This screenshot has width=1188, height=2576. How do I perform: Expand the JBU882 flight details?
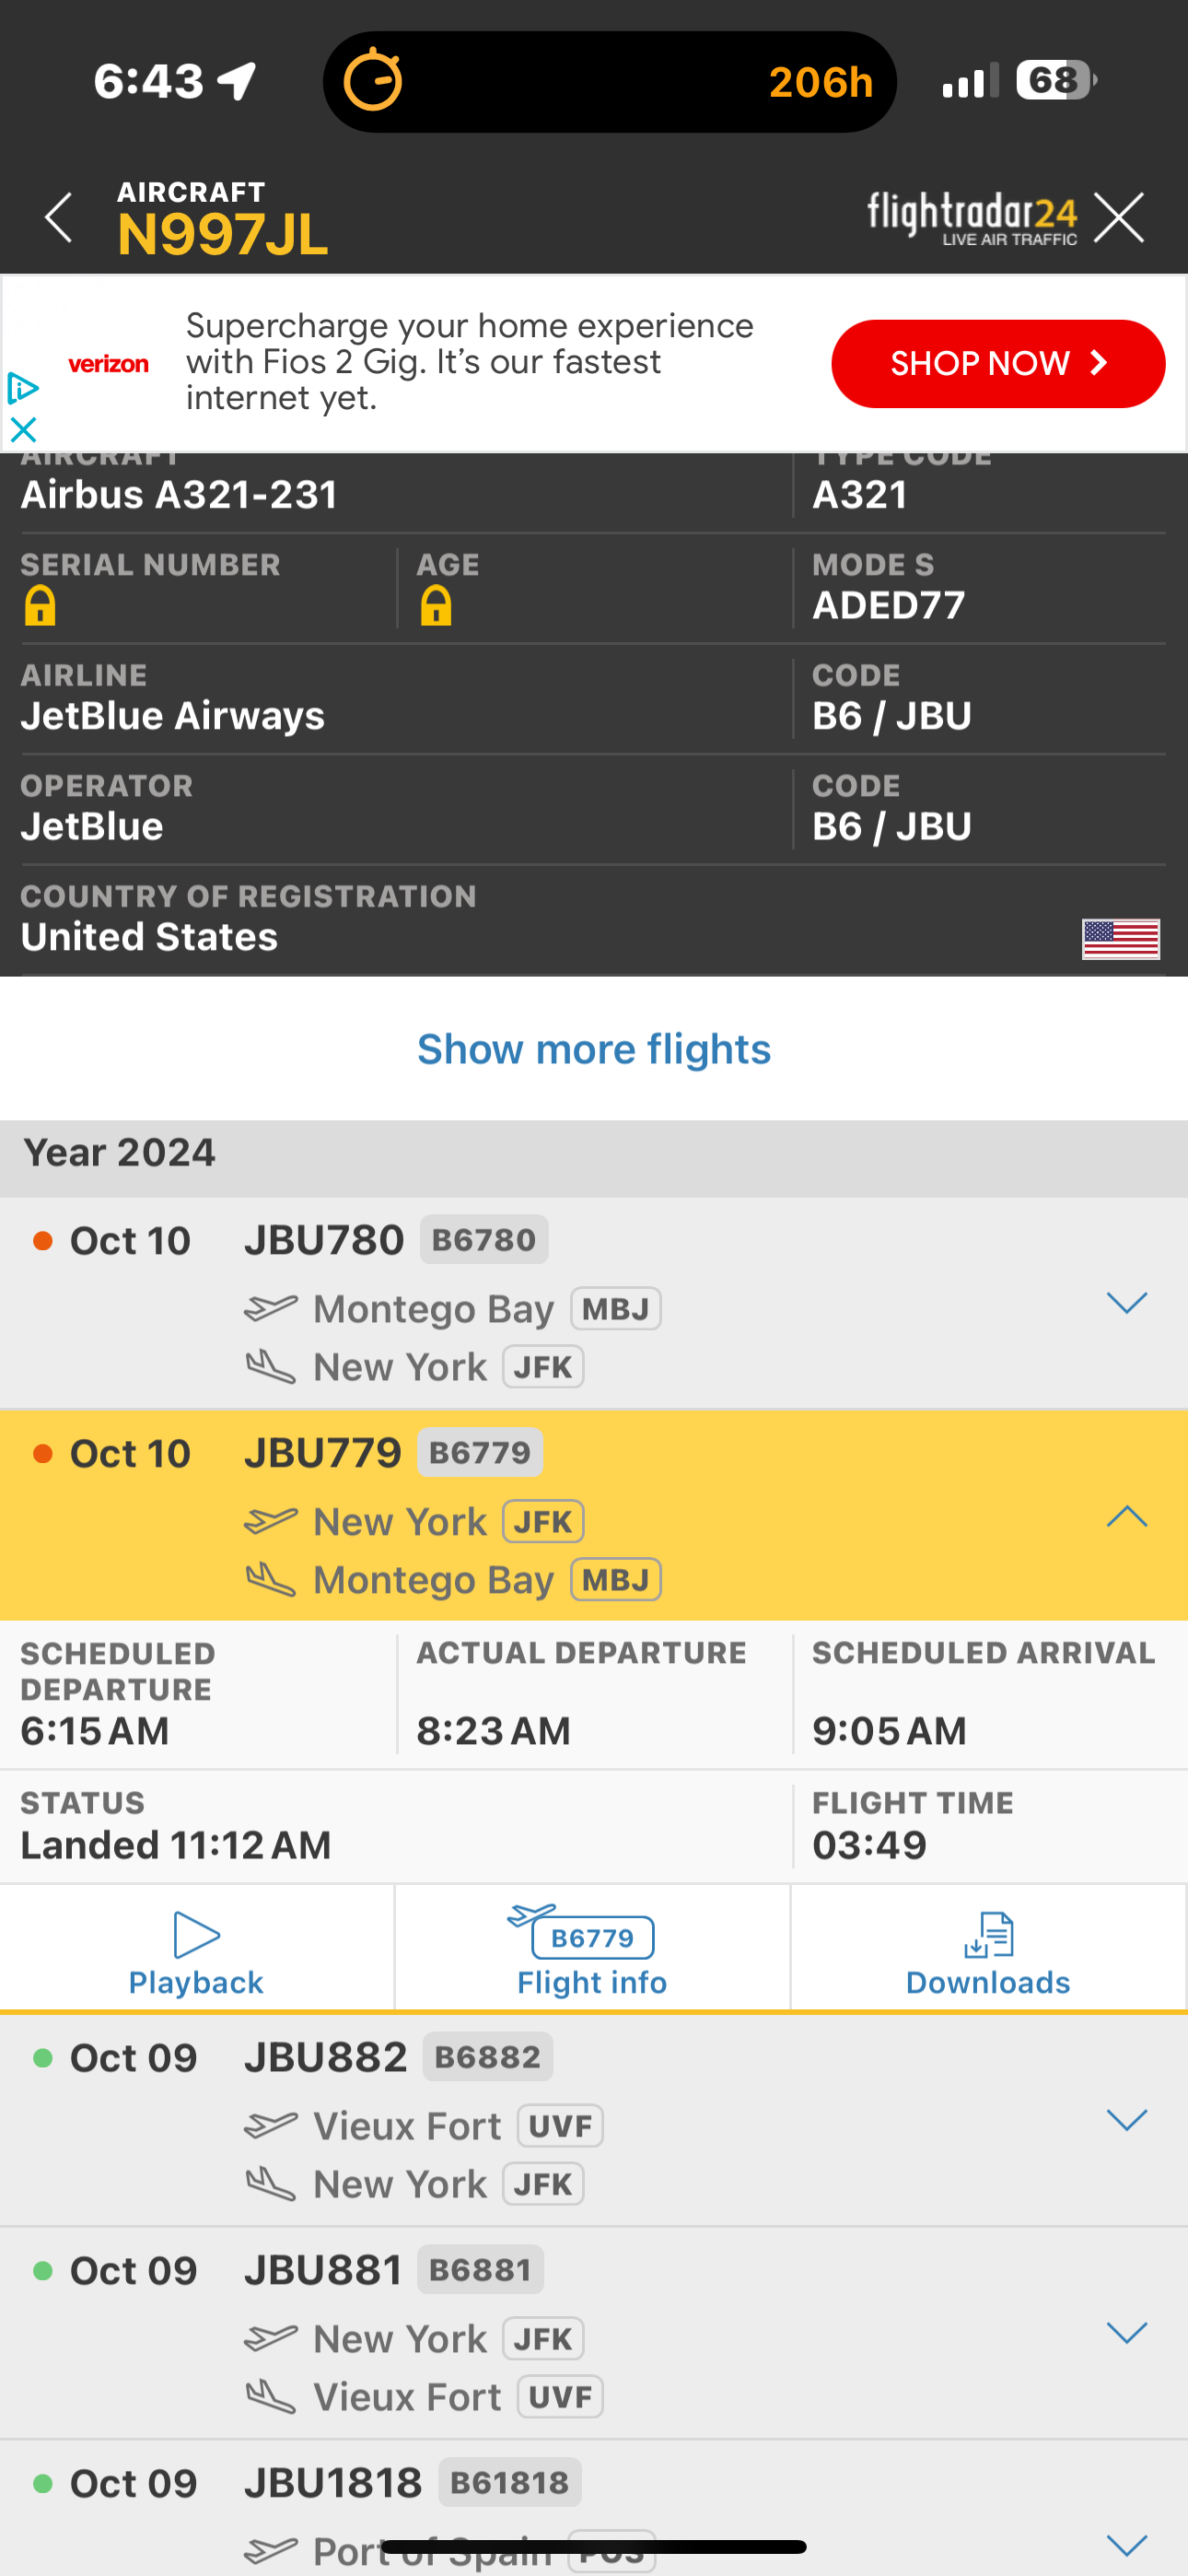pos(1126,2120)
